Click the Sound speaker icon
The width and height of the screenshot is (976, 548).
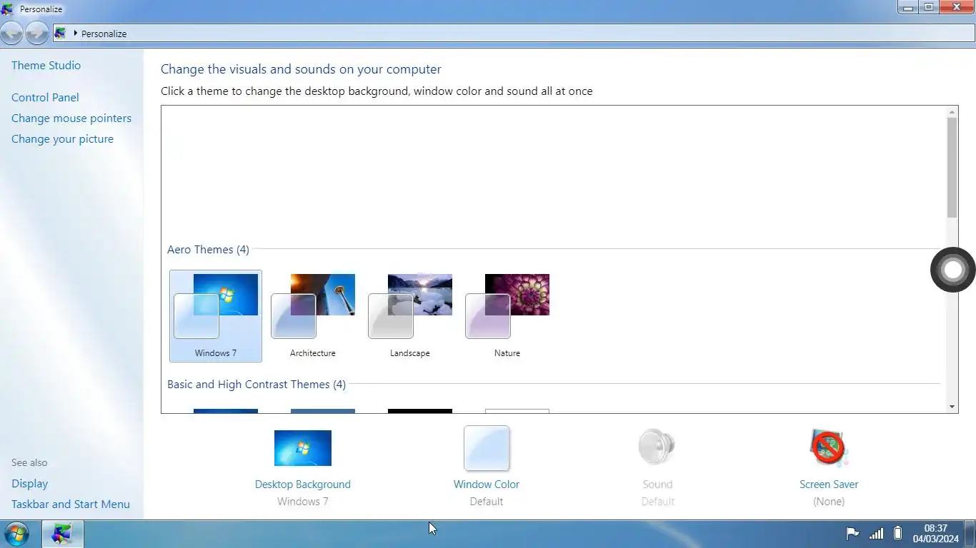657,447
